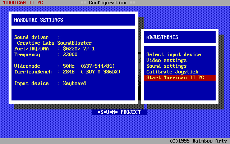Click the '( BUY A 386DX)' message

(x=101, y=72)
